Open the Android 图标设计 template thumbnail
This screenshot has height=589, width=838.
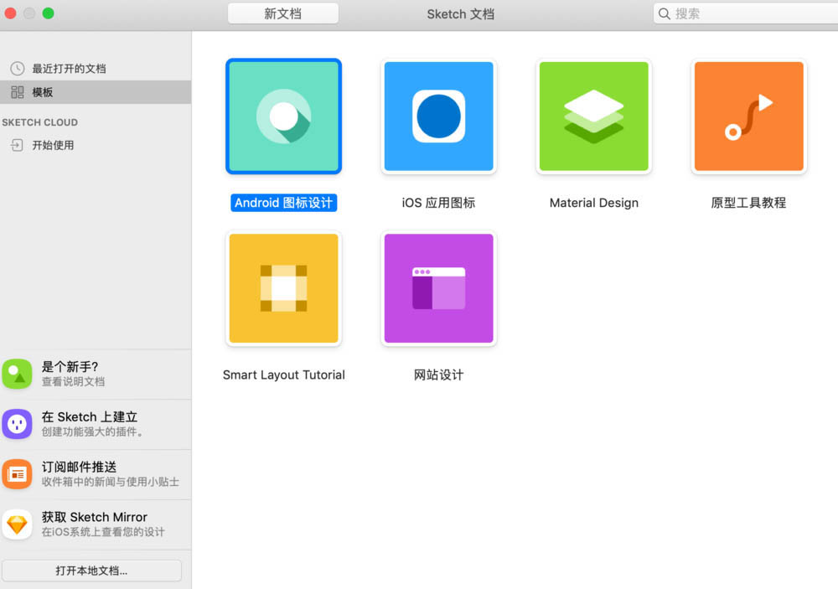283,116
